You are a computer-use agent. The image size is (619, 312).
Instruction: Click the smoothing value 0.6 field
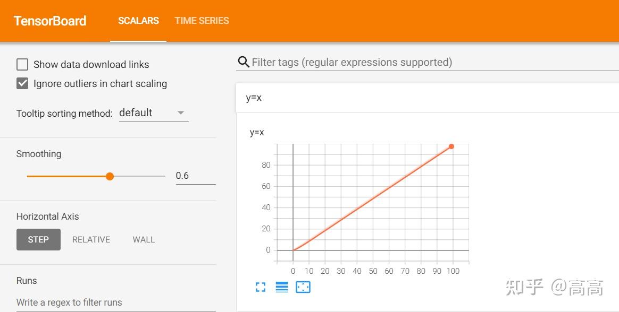[x=195, y=176]
